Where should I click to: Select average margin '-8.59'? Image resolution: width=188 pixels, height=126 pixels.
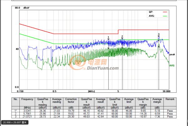coord(157,114)
